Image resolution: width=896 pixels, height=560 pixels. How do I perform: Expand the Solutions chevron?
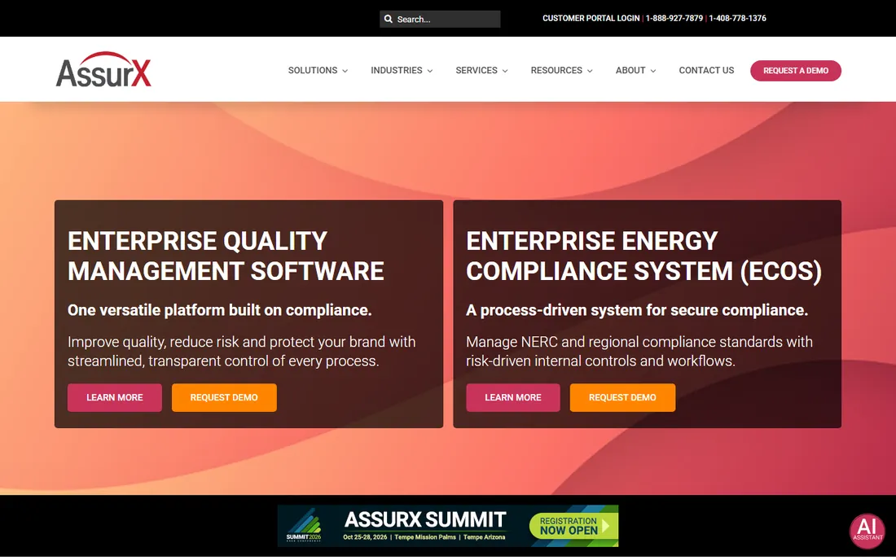pos(345,71)
